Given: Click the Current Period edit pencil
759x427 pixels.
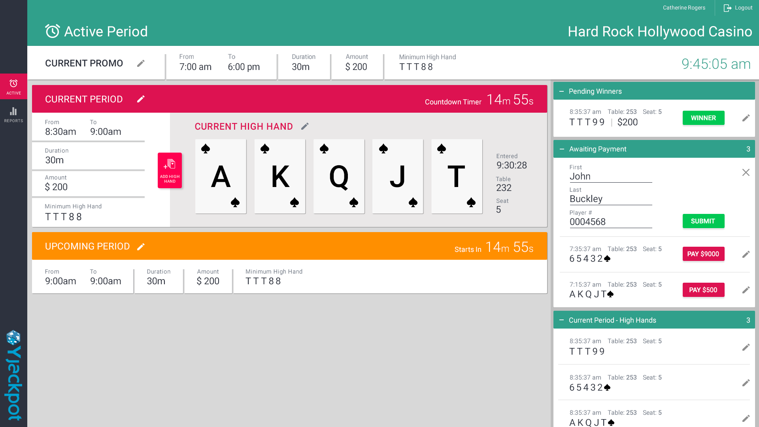Looking at the screenshot, I should pyautogui.click(x=141, y=99).
